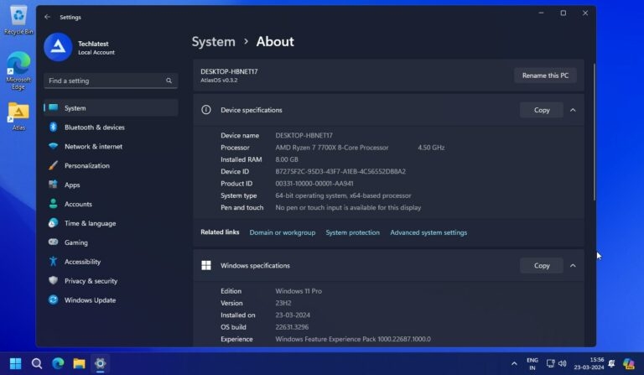This screenshot has width=644, height=375.
Task: Open File Explorer from the taskbar
Action: click(x=79, y=363)
